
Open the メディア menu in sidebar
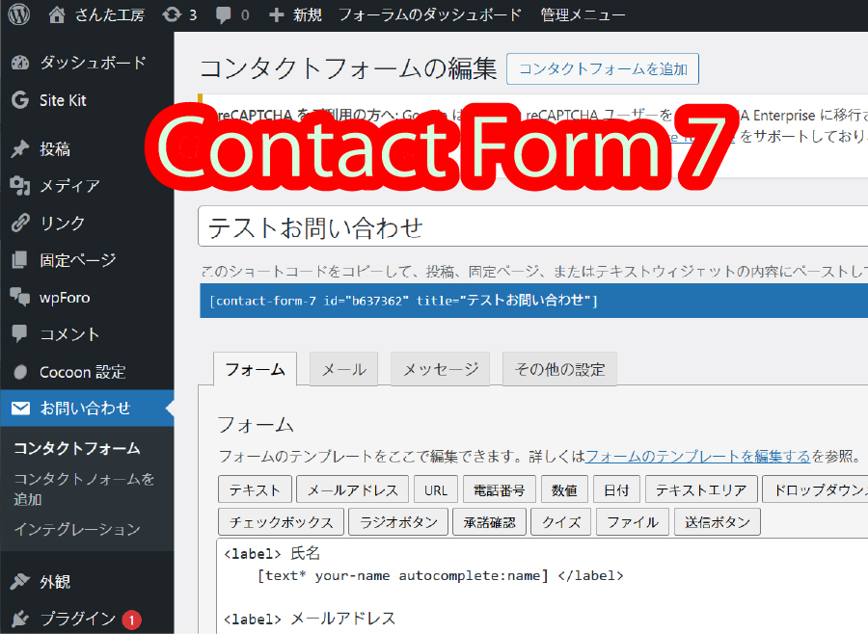[x=69, y=186]
